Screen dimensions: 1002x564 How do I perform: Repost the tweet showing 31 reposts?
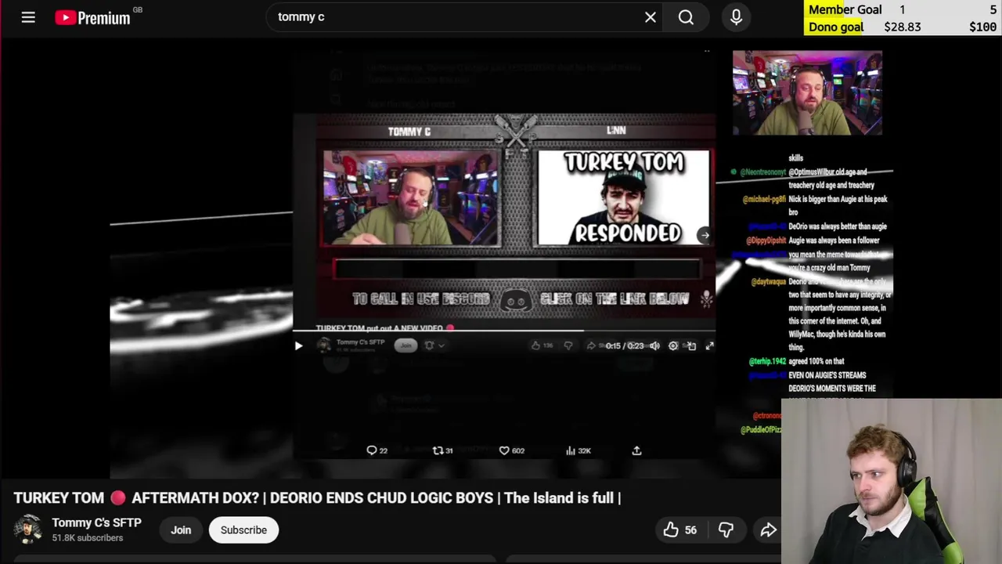tap(442, 450)
